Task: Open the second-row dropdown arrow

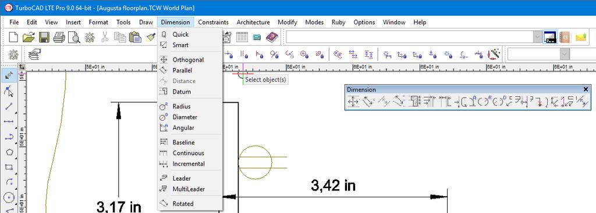Action: tap(565, 55)
